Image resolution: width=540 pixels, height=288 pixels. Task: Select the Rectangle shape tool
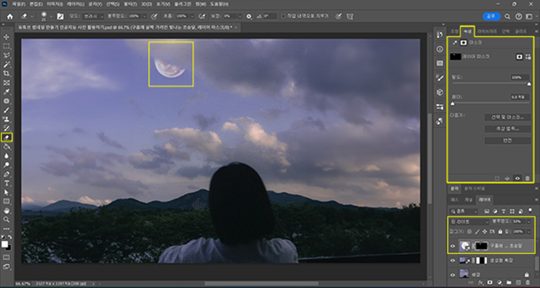(6, 201)
